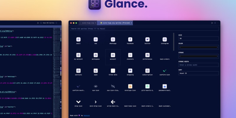Screen dimensions: 236x118
Task: Click View SVG Sprites in left editor
Action: pyautogui.click(x=48, y=23)
